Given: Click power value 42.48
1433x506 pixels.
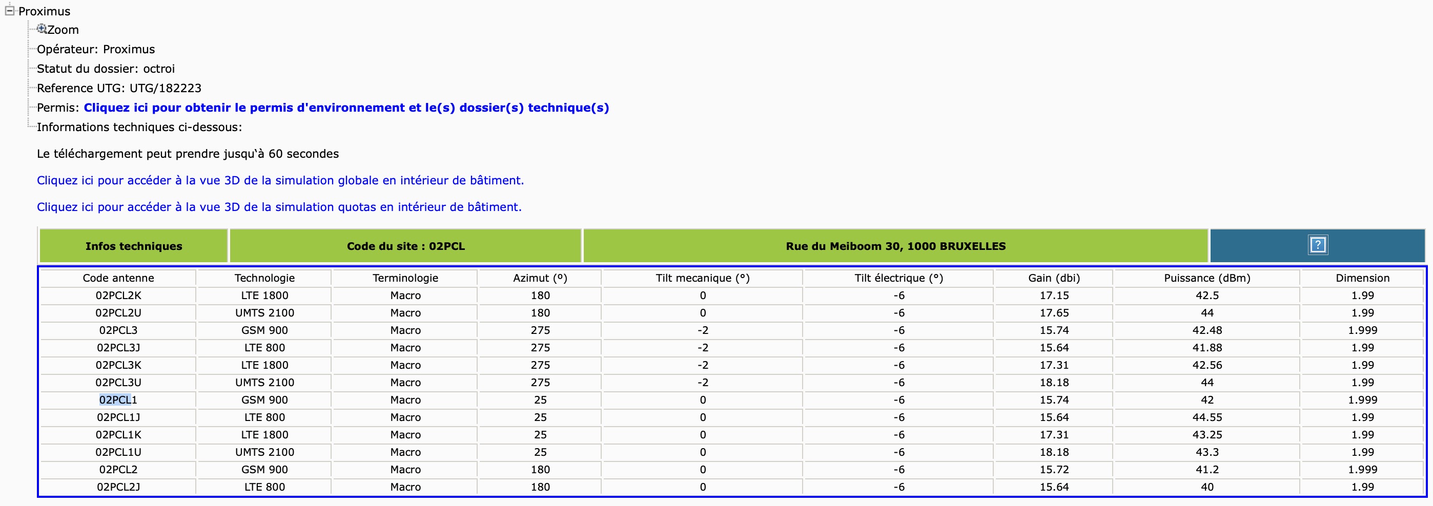Looking at the screenshot, I should [1206, 330].
